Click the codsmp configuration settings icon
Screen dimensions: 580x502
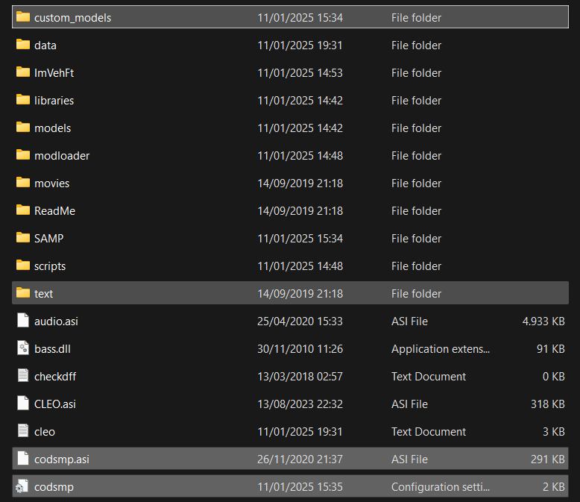[22, 486]
